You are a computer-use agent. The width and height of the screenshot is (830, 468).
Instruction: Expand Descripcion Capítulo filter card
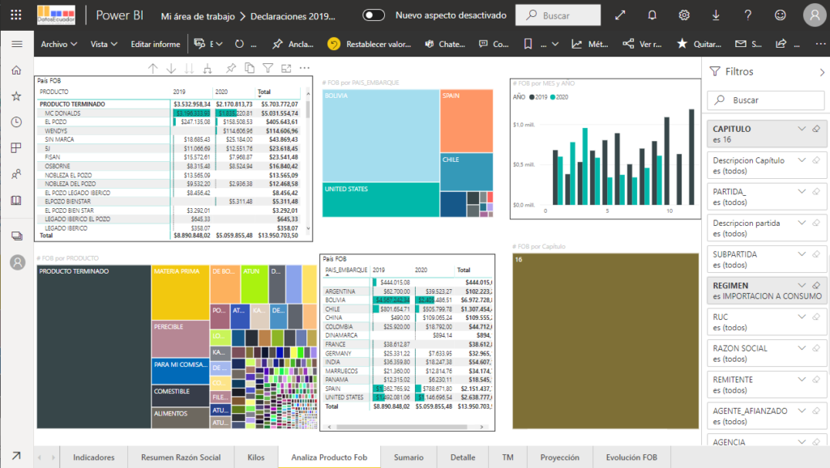coord(802,160)
